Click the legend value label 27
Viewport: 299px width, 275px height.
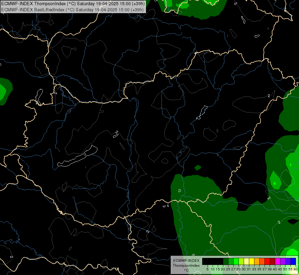[x=233, y=269]
